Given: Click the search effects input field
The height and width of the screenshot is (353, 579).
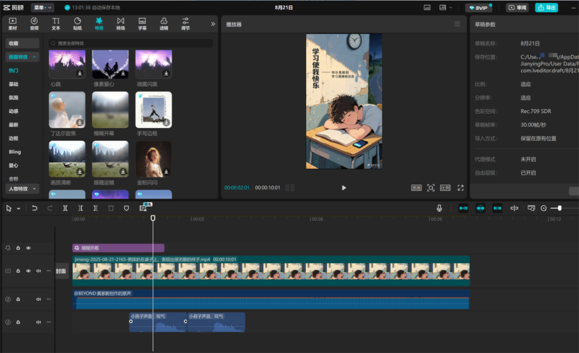Looking at the screenshot, I should click(x=130, y=43).
